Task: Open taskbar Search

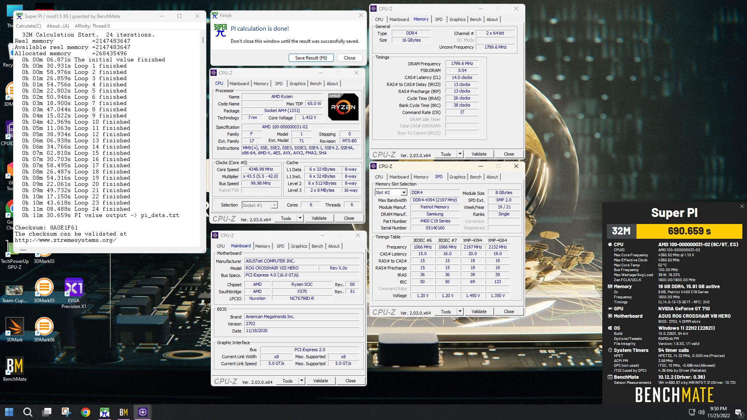Action: point(28,412)
